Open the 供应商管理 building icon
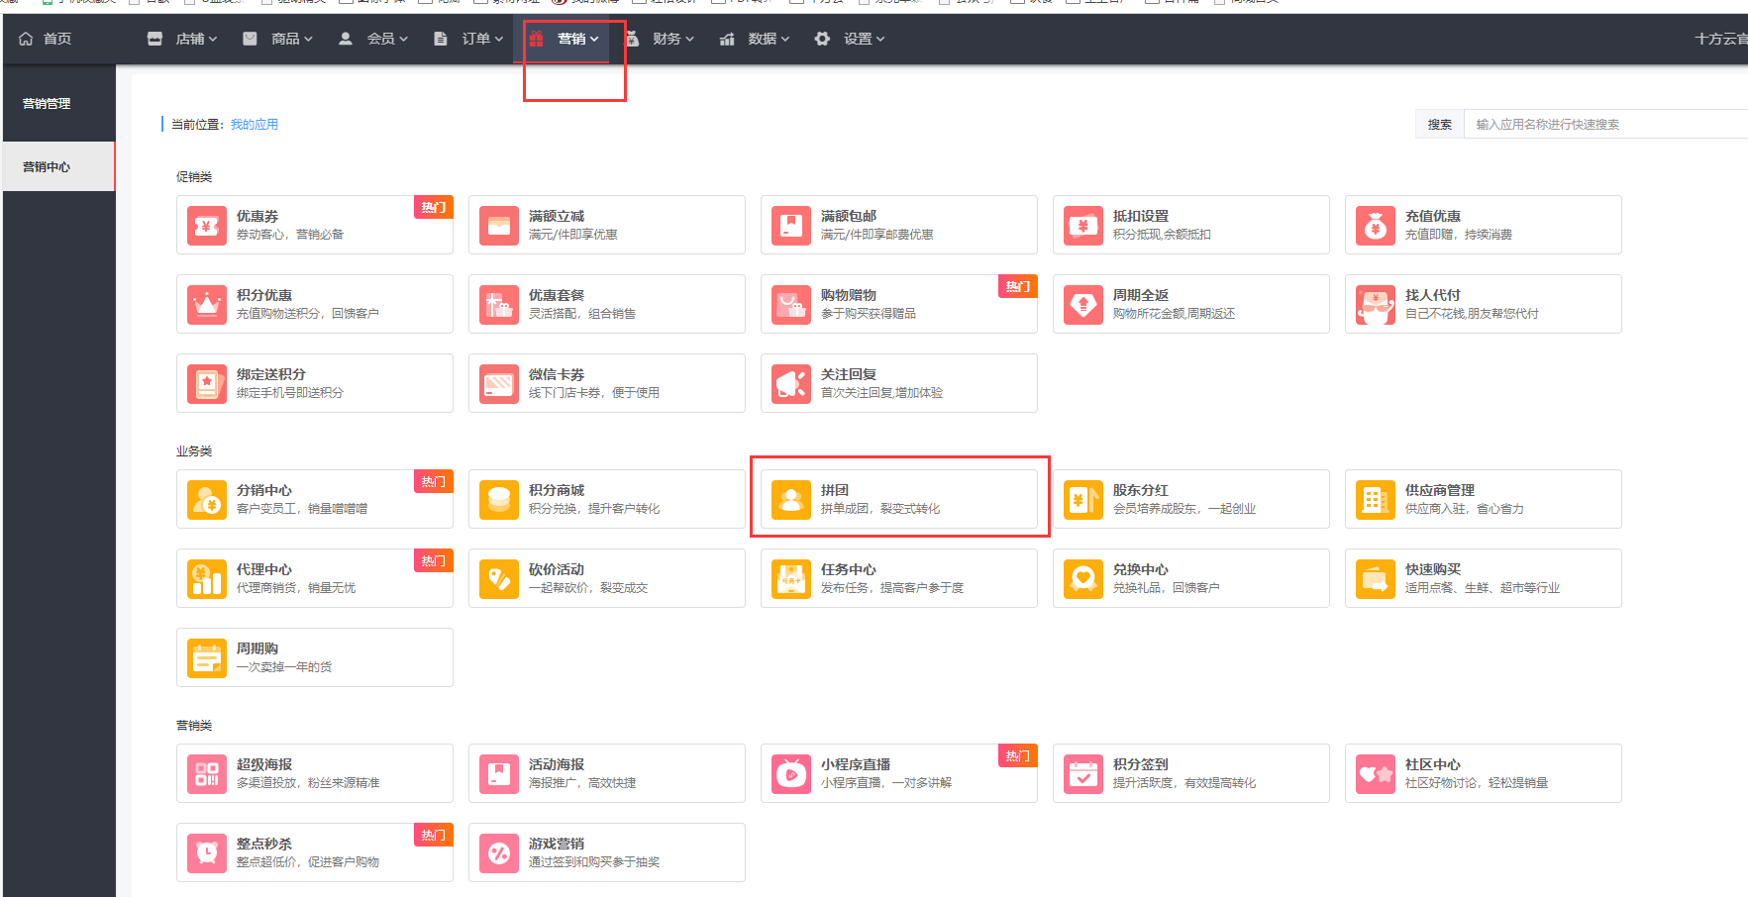The image size is (1748, 897). click(1376, 500)
